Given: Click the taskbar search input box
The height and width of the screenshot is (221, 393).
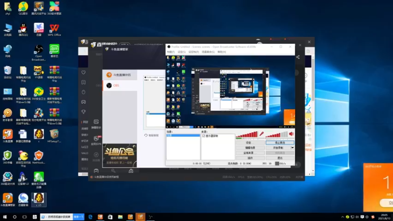Looking at the screenshot, I should 56,217.
